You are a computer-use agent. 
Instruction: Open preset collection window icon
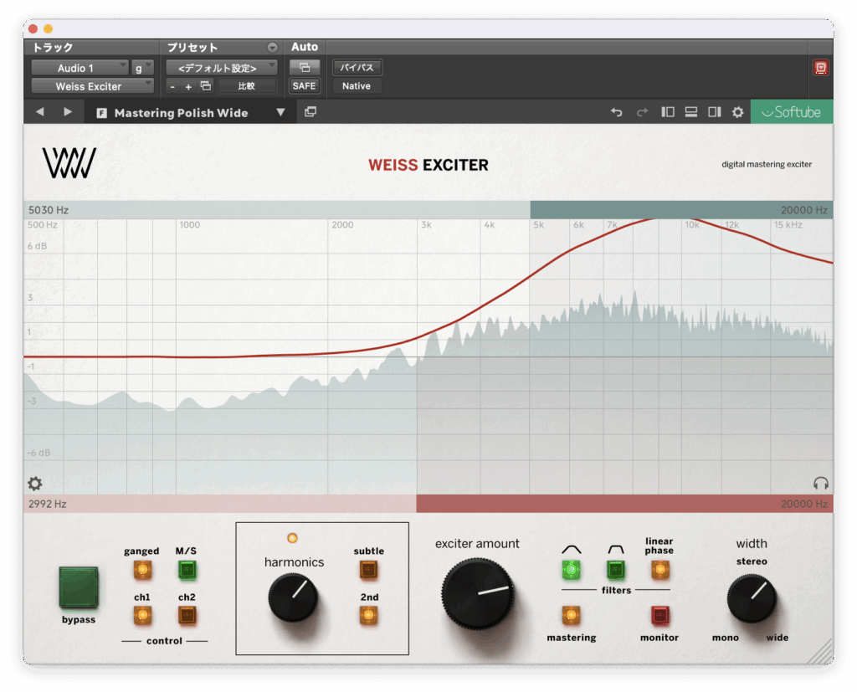(x=310, y=112)
